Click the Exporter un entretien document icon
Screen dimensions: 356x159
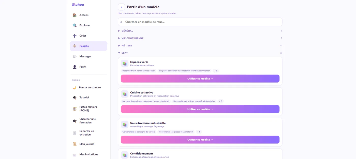point(75,133)
